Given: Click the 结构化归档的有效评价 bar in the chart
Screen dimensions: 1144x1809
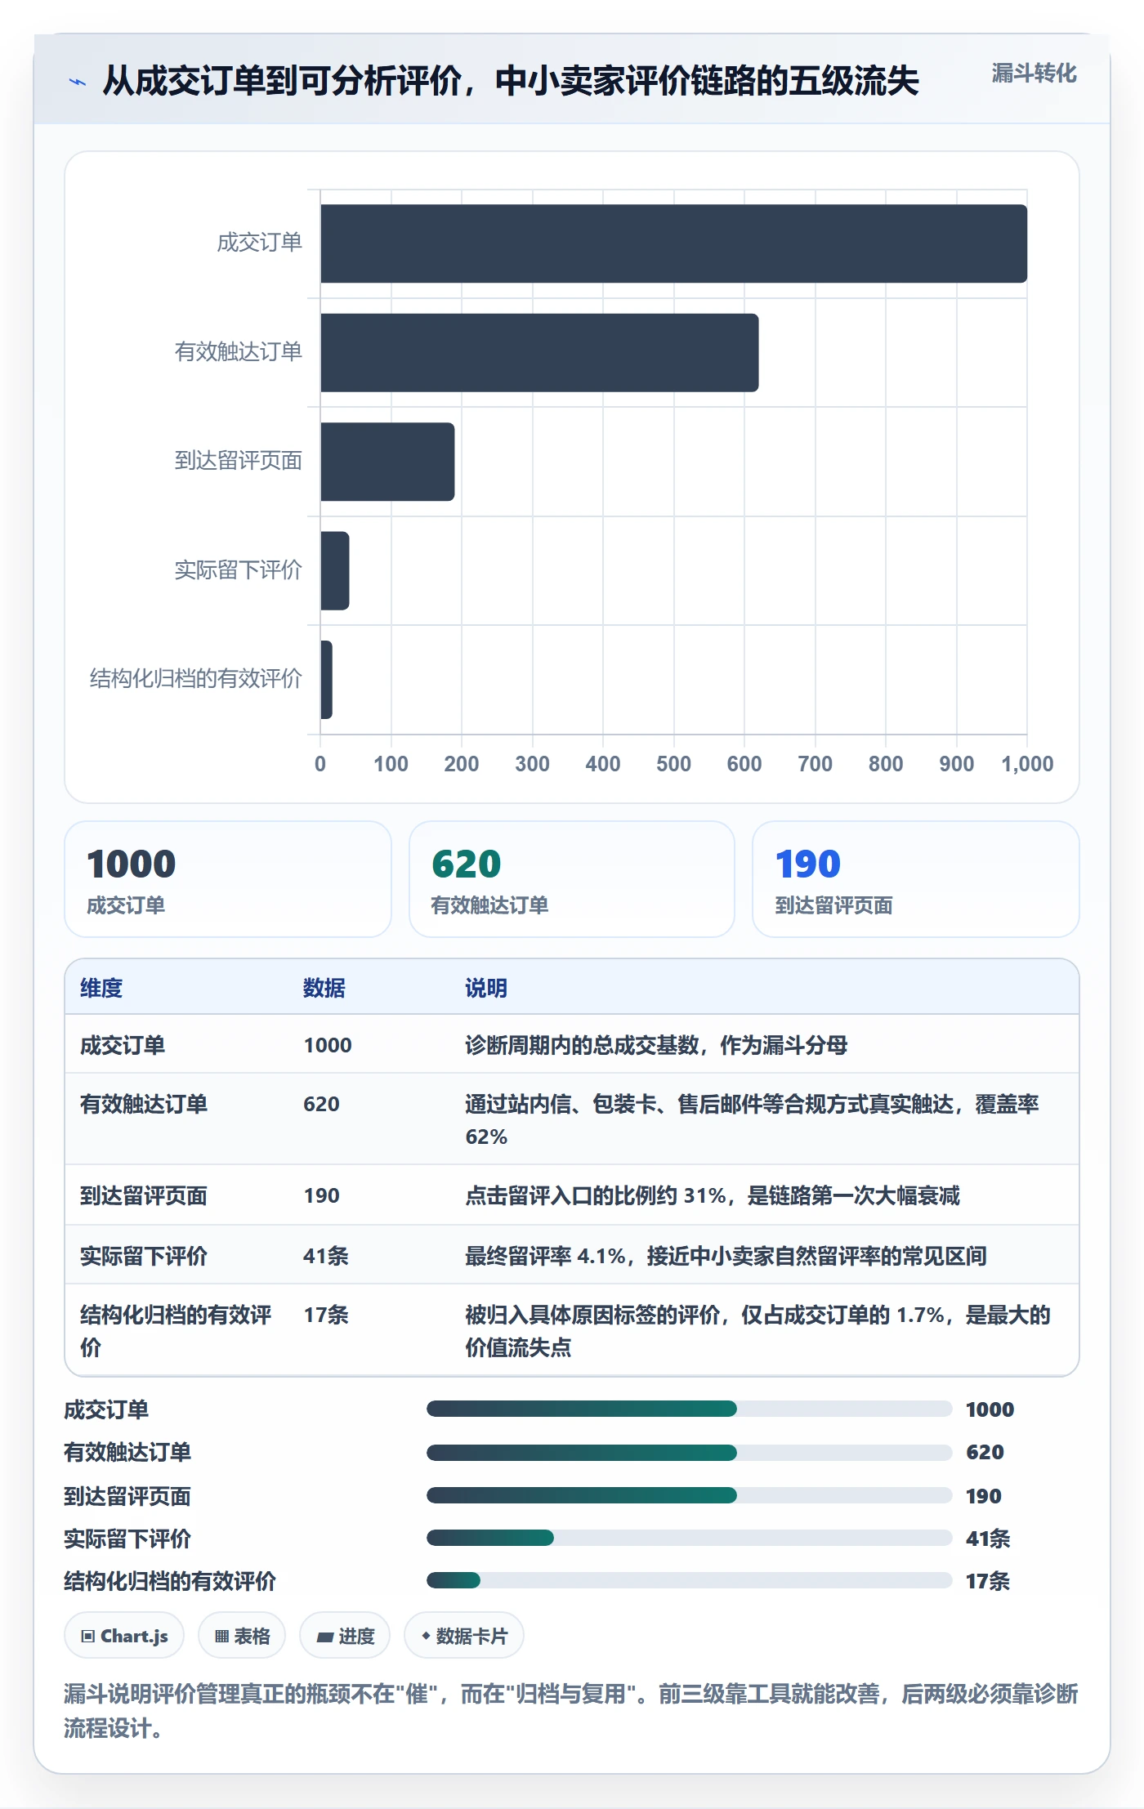Looking at the screenshot, I should point(326,680).
